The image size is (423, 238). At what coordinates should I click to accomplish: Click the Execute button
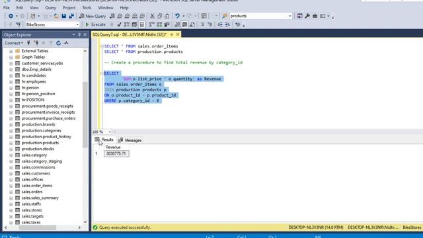pyautogui.click(x=95, y=24)
